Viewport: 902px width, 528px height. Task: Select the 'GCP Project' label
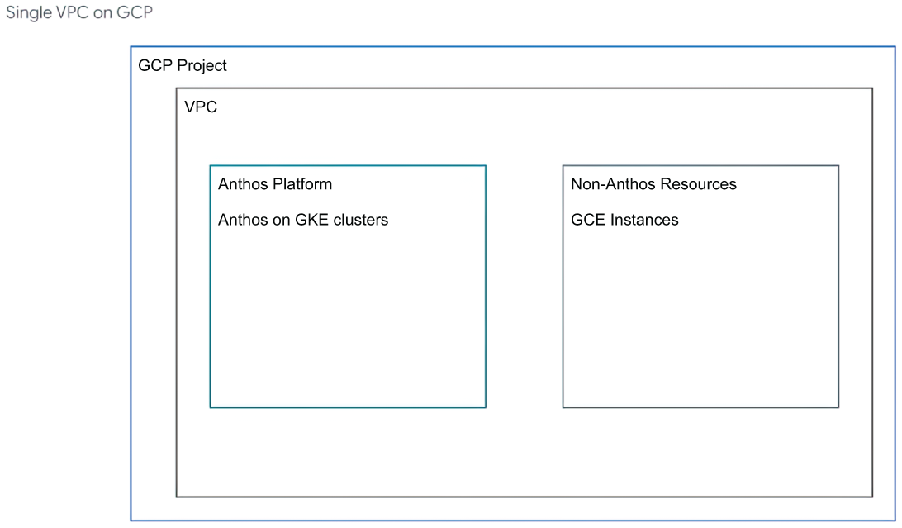point(183,65)
